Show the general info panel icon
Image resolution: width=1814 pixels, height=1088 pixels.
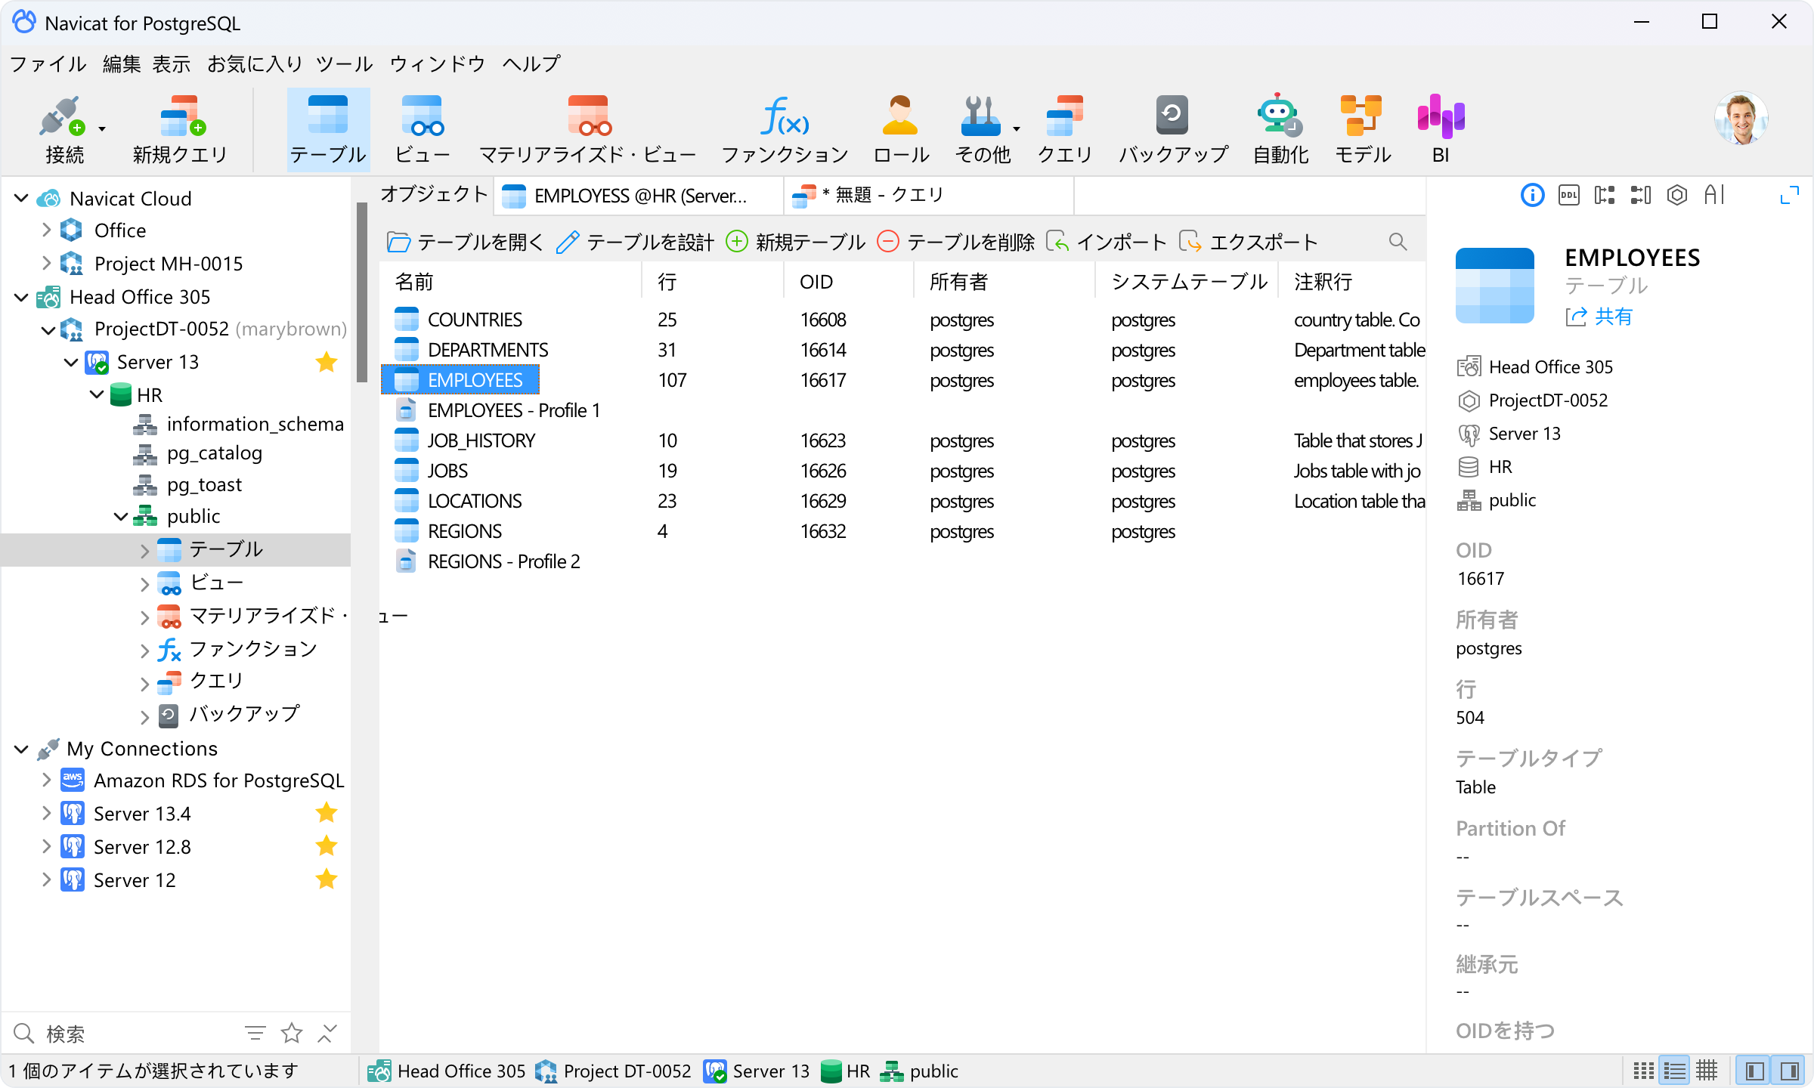tap(1532, 196)
